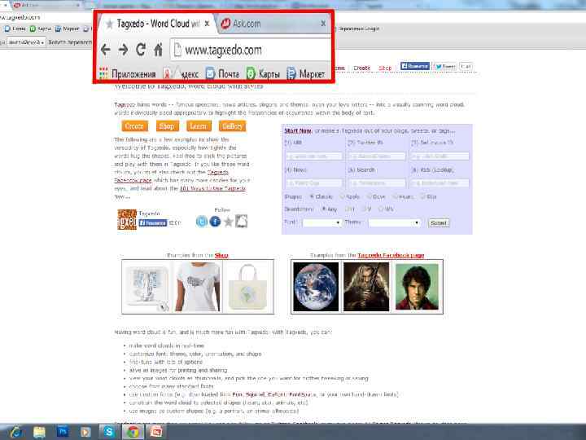
Task: Click the Del.icio.us ID input field
Action: pyautogui.click(x=440, y=156)
